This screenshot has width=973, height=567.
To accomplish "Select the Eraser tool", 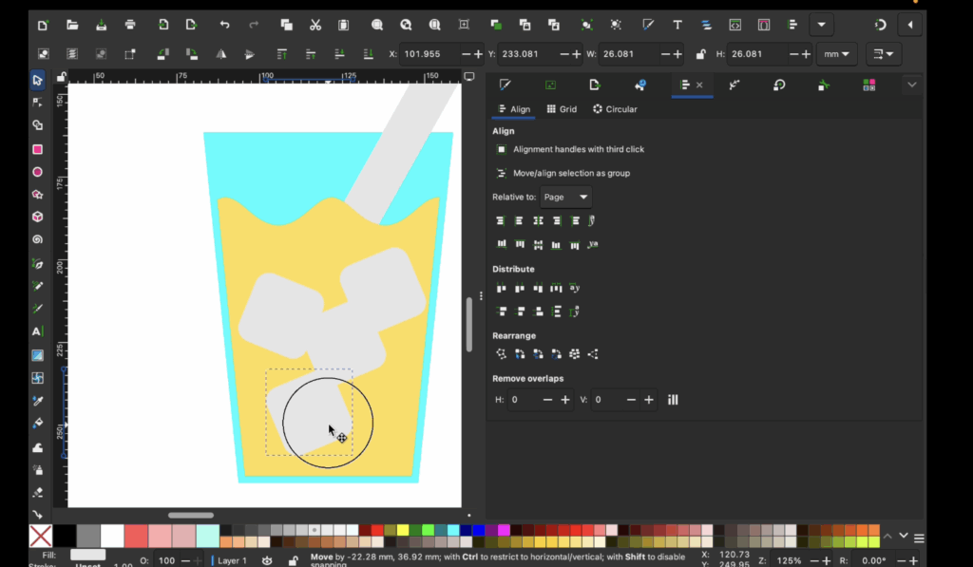I will tap(37, 493).
